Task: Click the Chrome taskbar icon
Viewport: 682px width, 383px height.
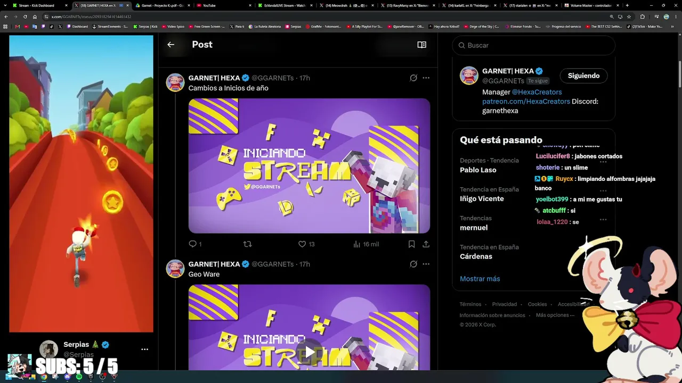Action: (44, 377)
